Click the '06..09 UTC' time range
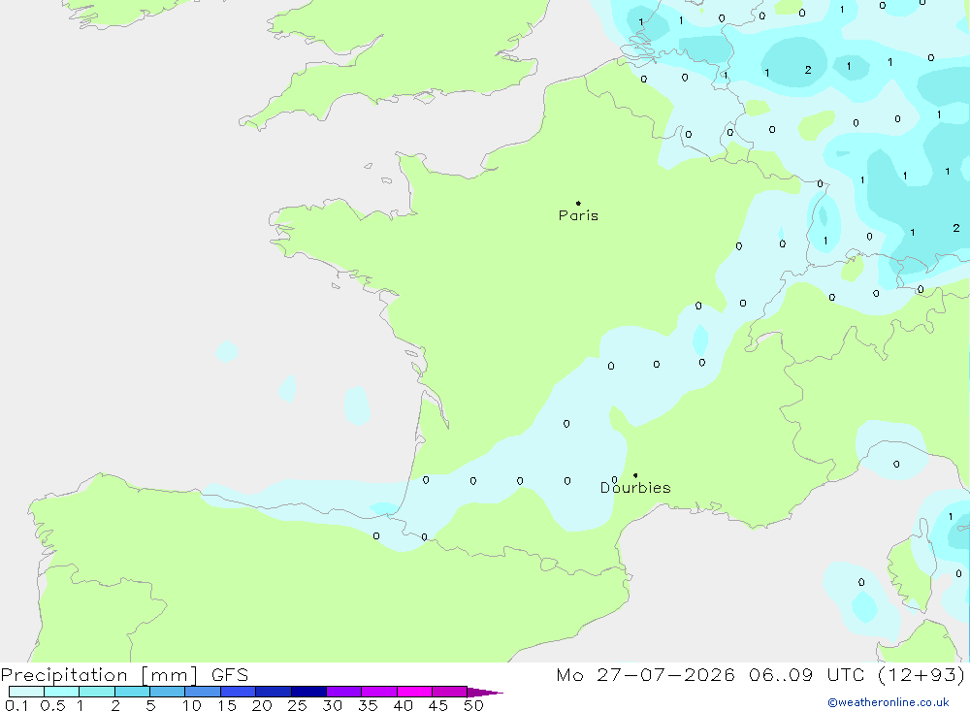Viewport: 970px width, 711px height. click(x=806, y=674)
